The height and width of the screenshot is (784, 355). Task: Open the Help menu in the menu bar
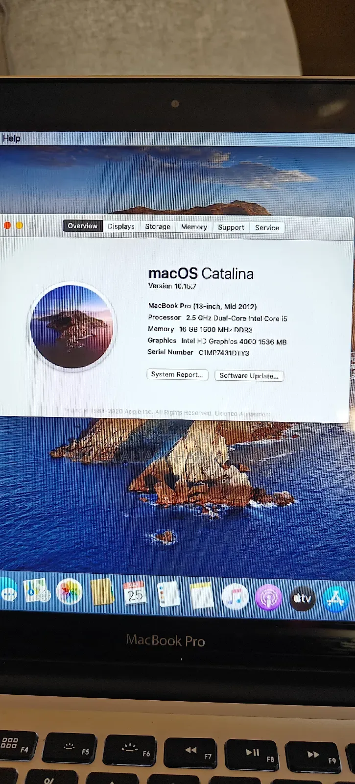(x=11, y=138)
